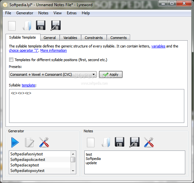Viewport: 194px width, 183px height.
Task: Click inside the syllable template text box
Action: pyautogui.click(x=97, y=106)
